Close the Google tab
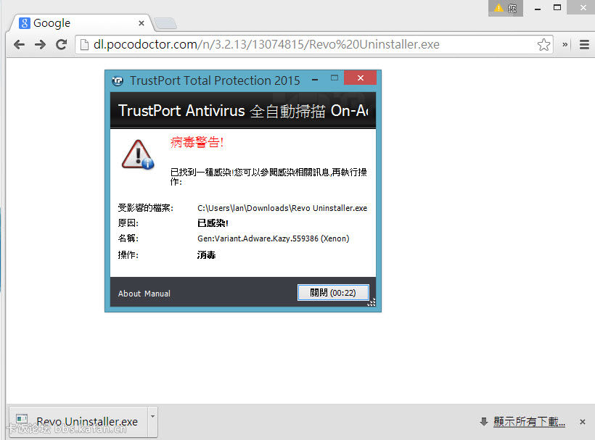The image size is (595, 440). point(141,23)
